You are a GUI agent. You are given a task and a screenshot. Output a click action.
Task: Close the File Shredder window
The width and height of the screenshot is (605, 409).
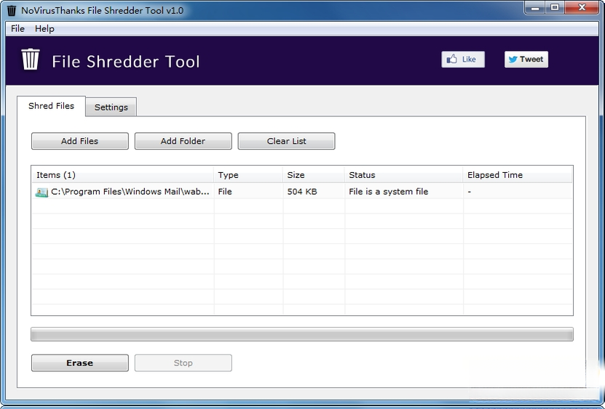click(x=582, y=8)
